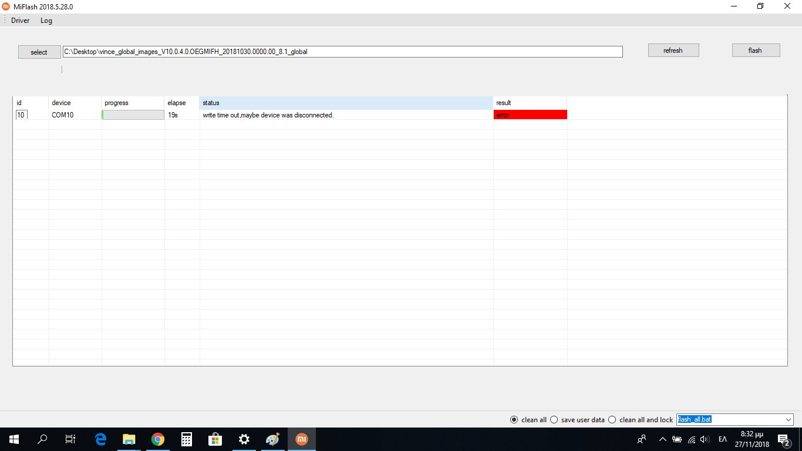This screenshot has height=451, width=802.
Task: Focus the ROM folder path field
Action: tap(343, 52)
